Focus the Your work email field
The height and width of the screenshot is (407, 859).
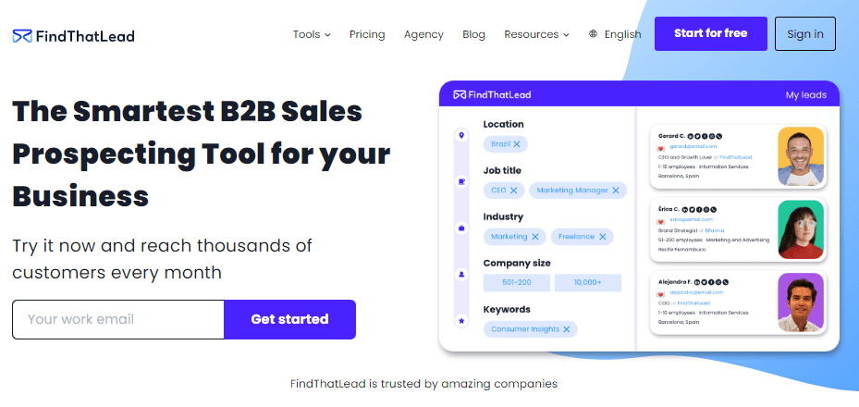(118, 319)
